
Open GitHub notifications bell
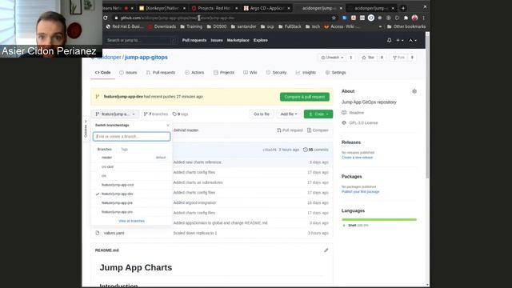point(389,40)
